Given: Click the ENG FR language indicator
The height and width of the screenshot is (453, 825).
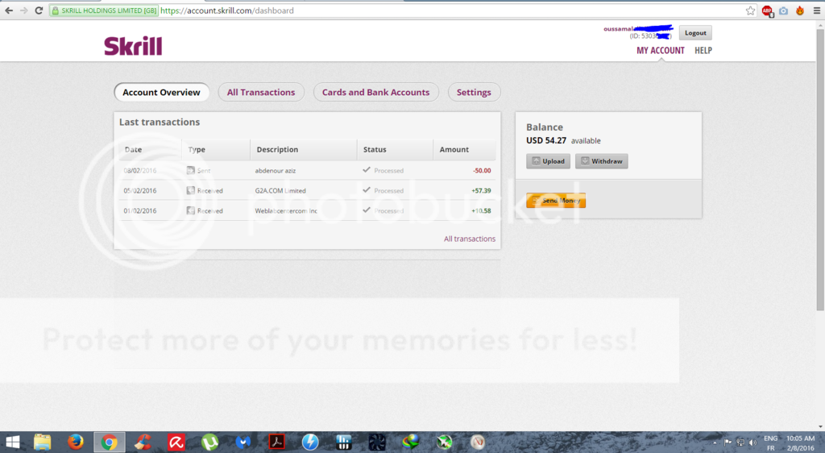Looking at the screenshot, I should point(771,443).
